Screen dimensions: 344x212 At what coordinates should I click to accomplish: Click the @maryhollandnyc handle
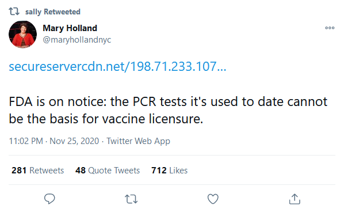[x=77, y=40]
